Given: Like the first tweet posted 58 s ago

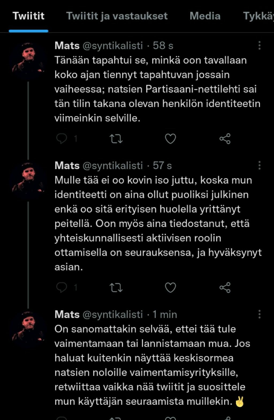Looking at the screenshot, I should click(x=170, y=139).
